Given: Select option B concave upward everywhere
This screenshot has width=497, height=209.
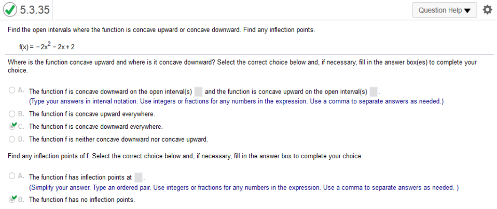Looking at the screenshot, I should tap(12, 113).
